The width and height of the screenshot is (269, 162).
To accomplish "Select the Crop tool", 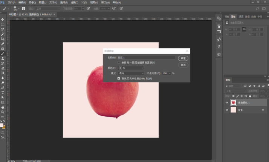I will click(x=3, y=39).
